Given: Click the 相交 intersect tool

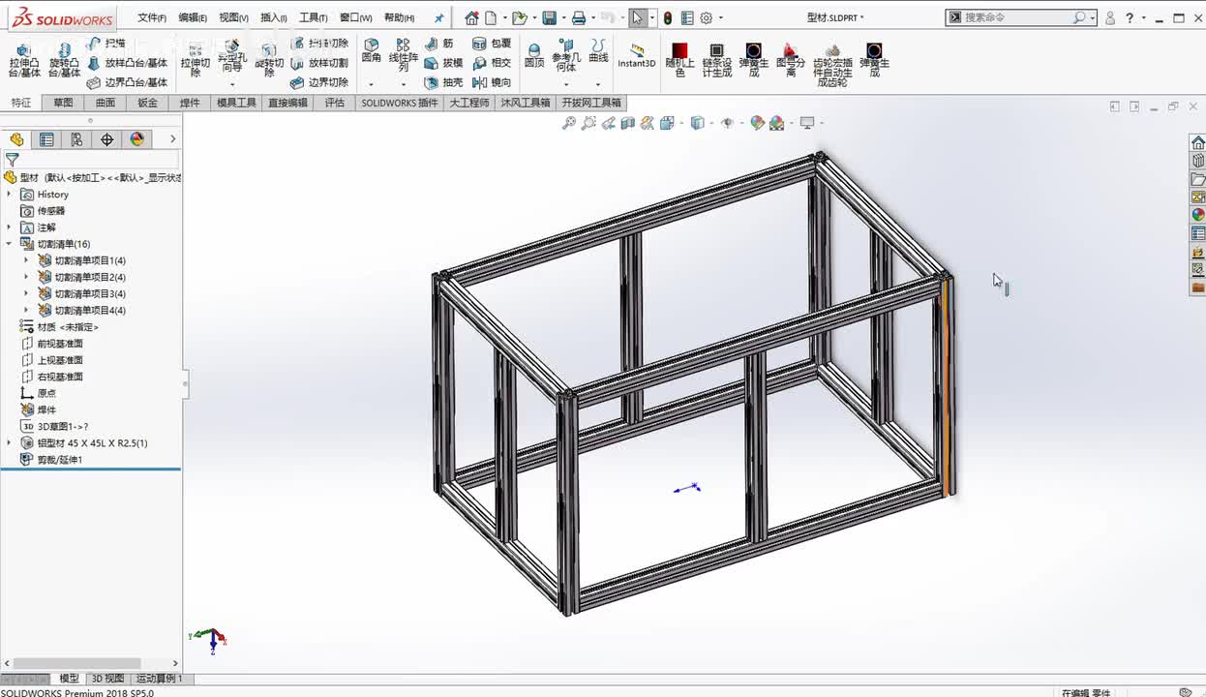Looking at the screenshot, I should [x=492, y=63].
